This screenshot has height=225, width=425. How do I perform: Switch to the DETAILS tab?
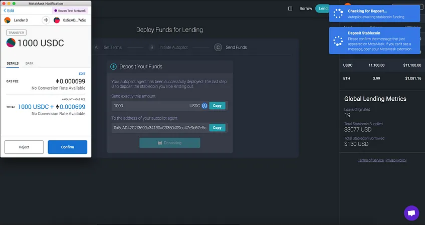coord(13,63)
